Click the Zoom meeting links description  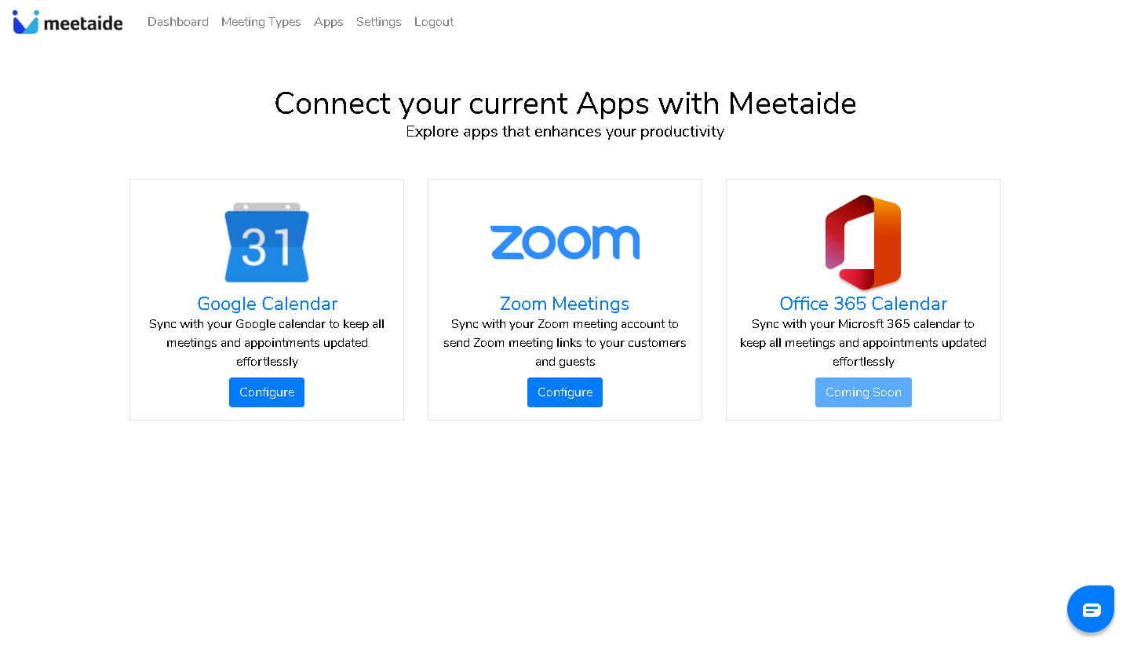click(x=565, y=343)
